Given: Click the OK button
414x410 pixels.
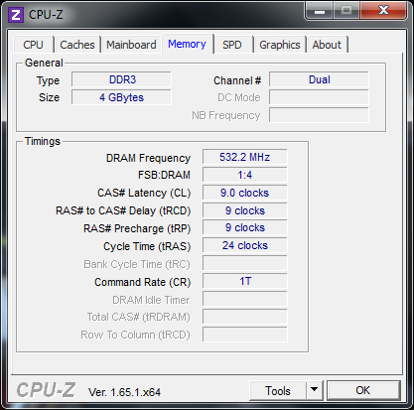Looking at the screenshot, I should [x=363, y=390].
